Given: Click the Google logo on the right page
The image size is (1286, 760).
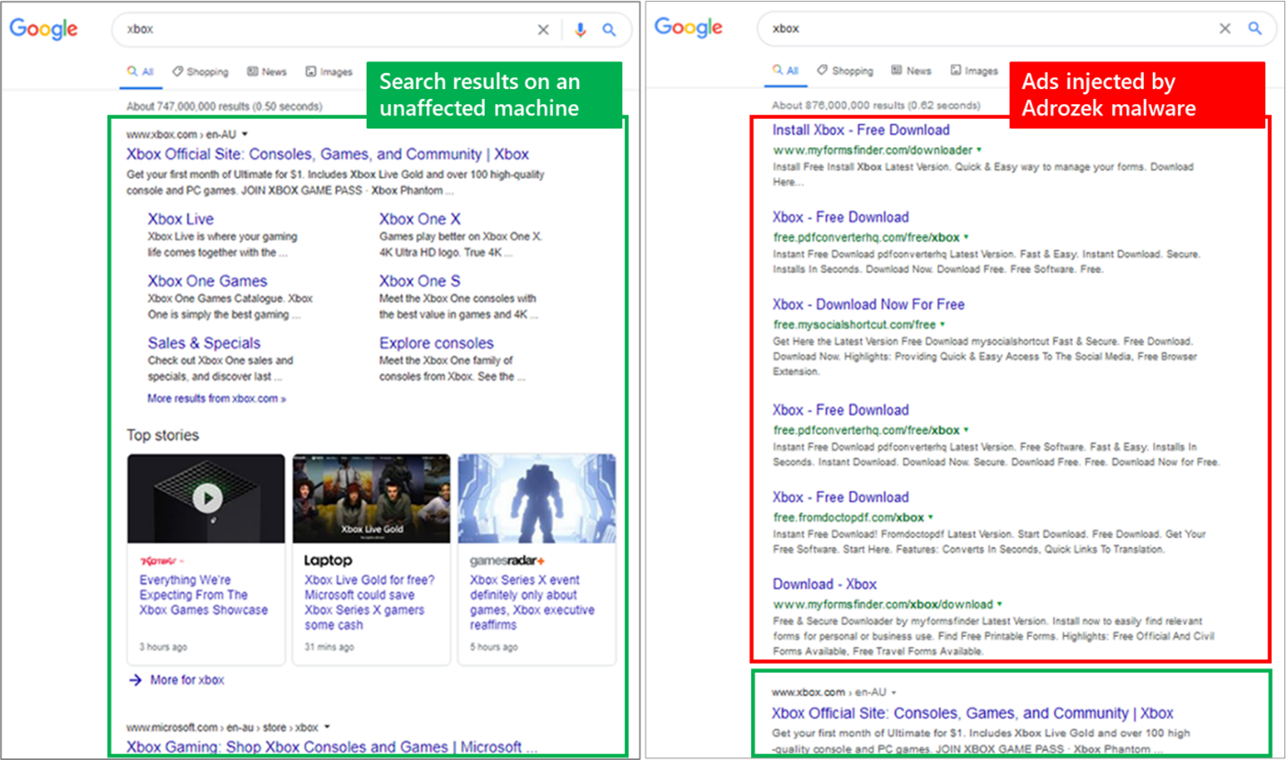Looking at the screenshot, I should tap(688, 28).
